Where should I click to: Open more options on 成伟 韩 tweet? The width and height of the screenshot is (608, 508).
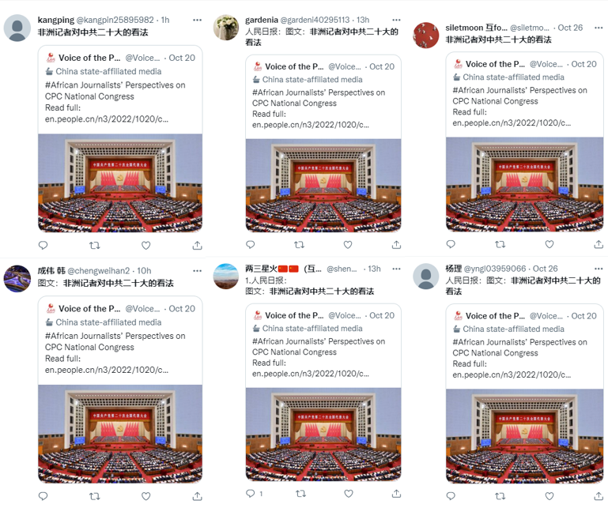(198, 271)
